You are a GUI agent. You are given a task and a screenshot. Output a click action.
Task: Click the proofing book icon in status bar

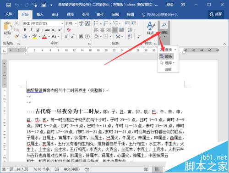[x=57, y=169]
